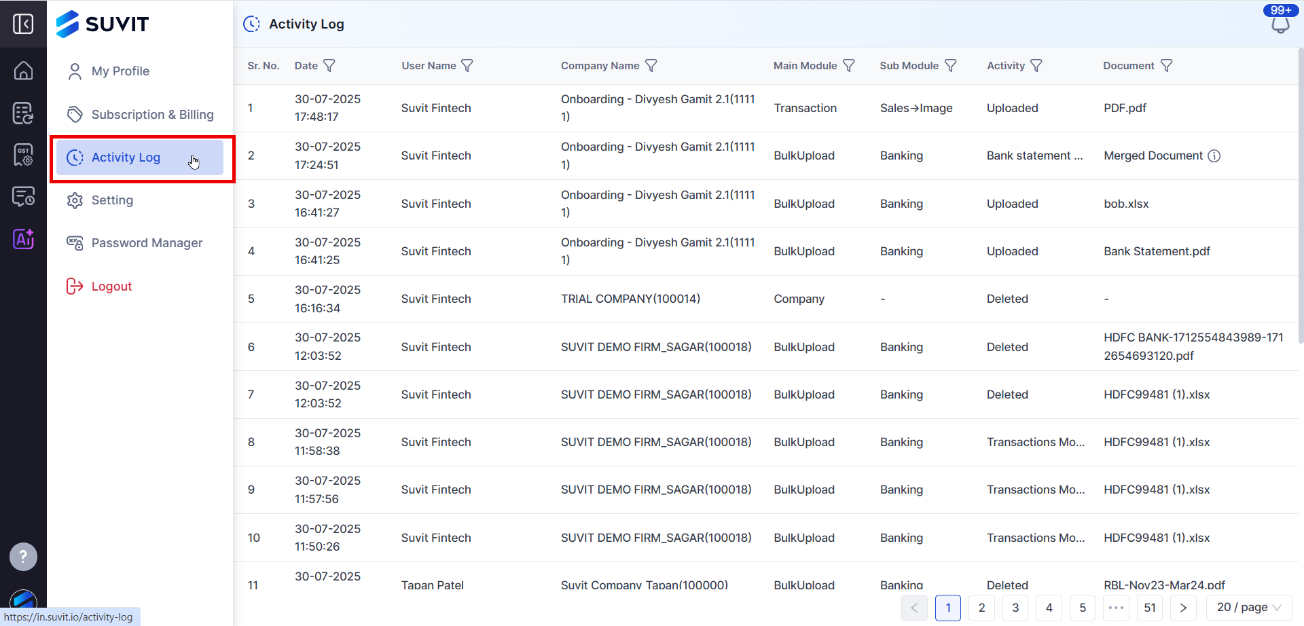Click Transaction main module cell in row 1
The width and height of the screenshot is (1304, 626).
[805, 108]
